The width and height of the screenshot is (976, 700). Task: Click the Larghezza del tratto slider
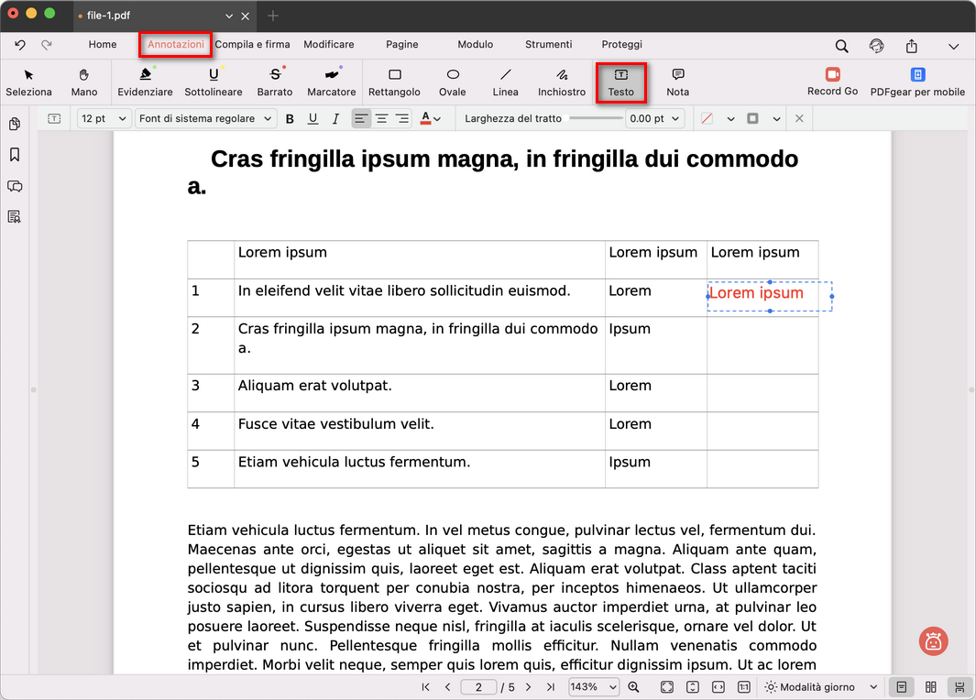pyautogui.click(x=596, y=119)
